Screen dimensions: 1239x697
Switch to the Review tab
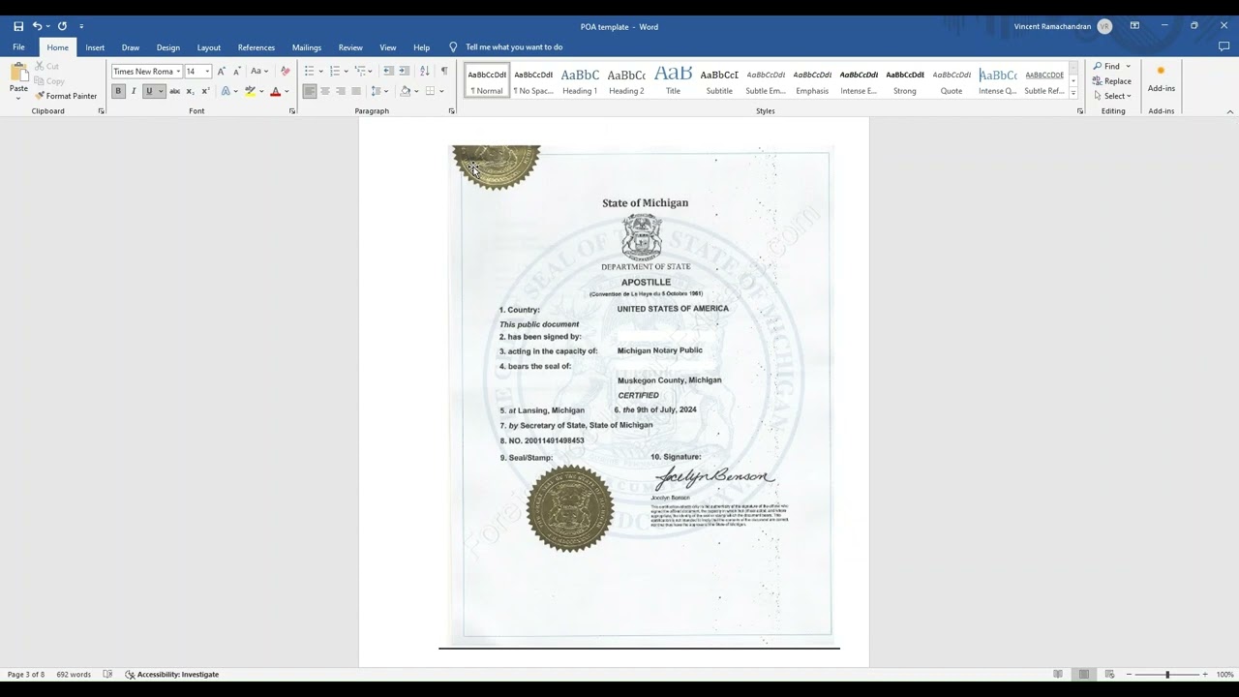click(350, 47)
